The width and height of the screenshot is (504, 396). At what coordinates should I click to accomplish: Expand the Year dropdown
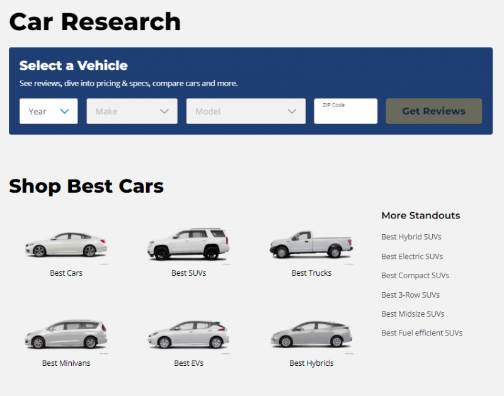pos(49,111)
